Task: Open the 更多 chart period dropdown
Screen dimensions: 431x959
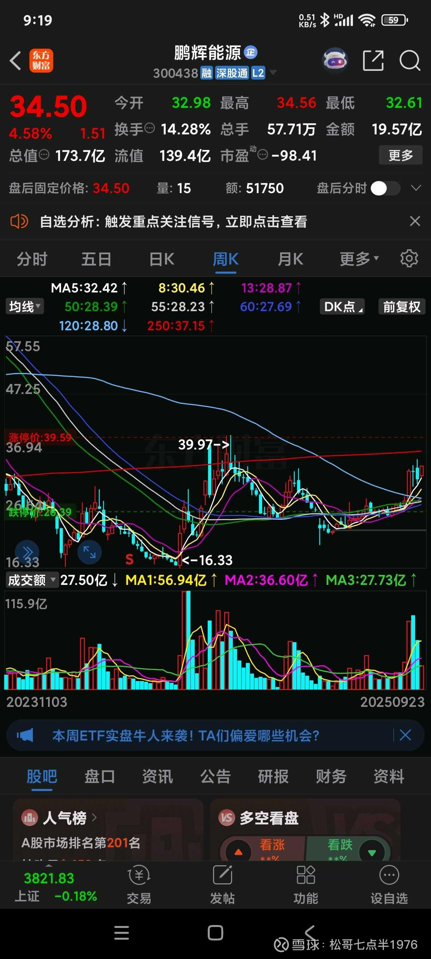Action: tap(359, 259)
